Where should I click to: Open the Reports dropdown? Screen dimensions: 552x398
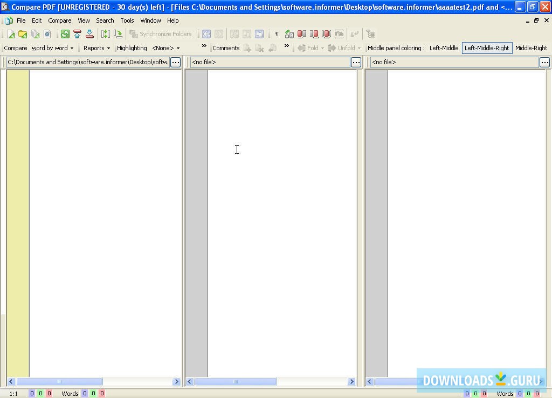pos(96,48)
